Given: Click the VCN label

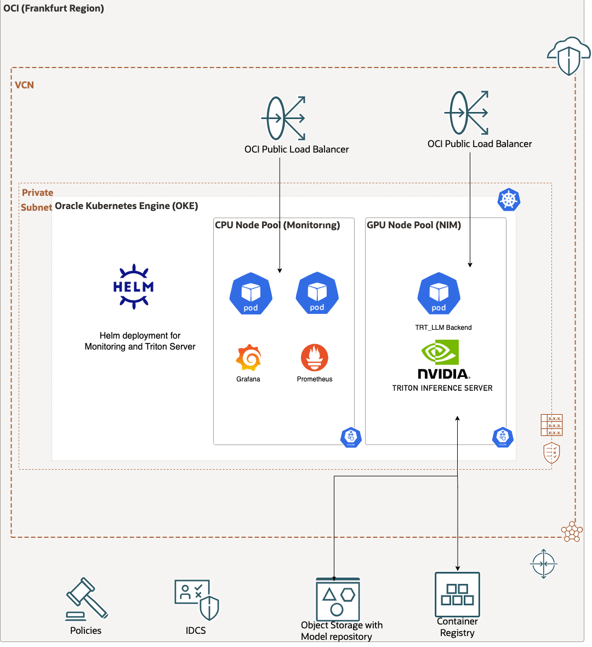Looking at the screenshot, I should tap(24, 85).
